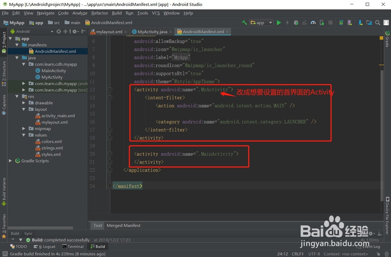Run the app with green play button

(x=279, y=23)
